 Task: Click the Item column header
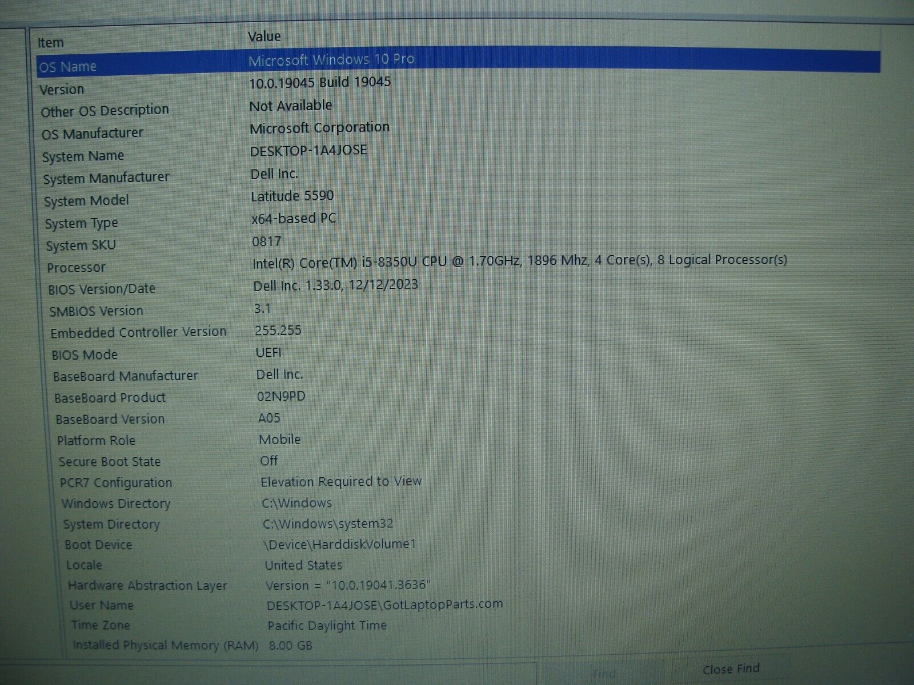point(51,43)
